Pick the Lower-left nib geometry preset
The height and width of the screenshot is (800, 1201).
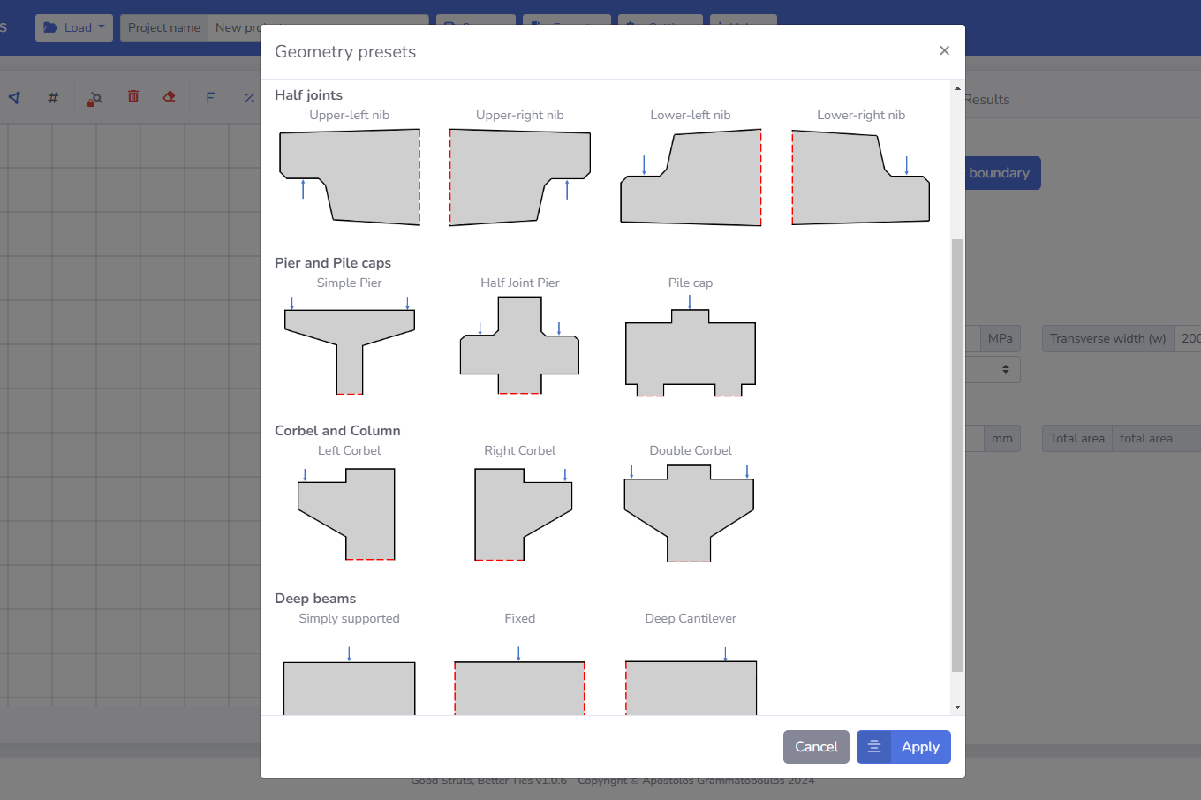(691, 177)
